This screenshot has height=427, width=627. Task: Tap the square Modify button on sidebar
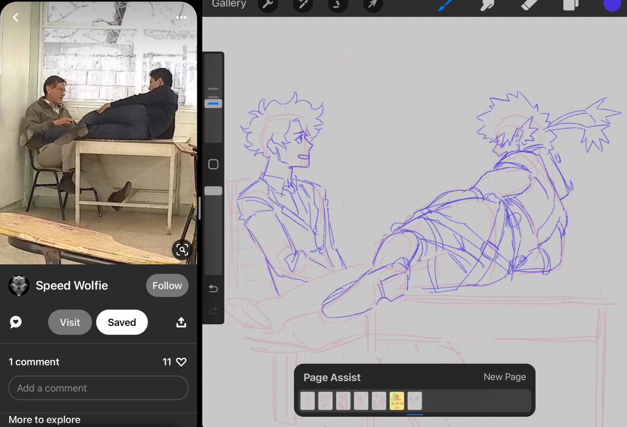click(213, 164)
